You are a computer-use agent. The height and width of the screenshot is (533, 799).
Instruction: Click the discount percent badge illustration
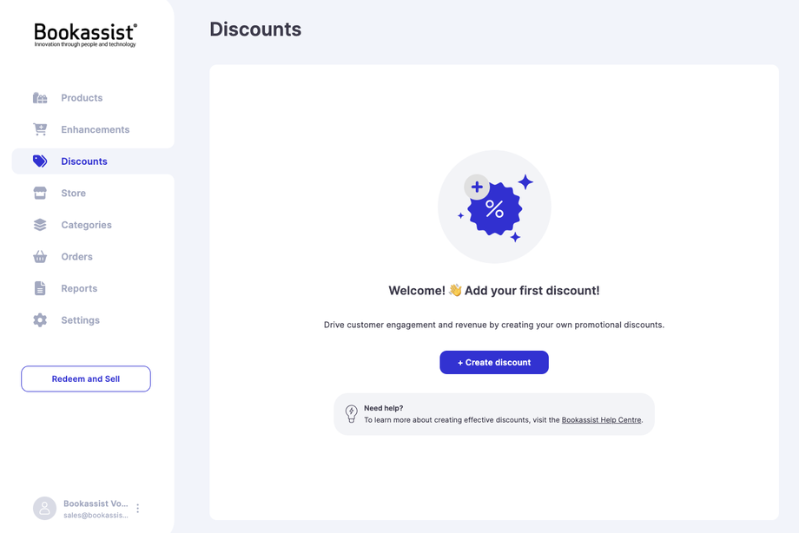click(494, 207)
